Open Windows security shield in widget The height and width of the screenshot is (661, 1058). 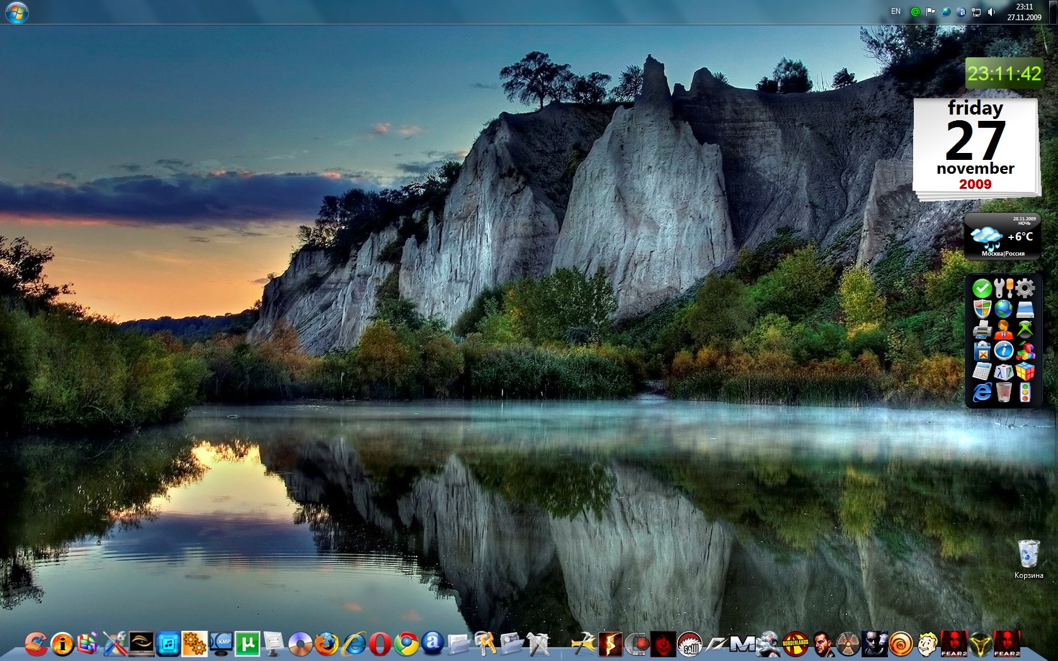(x=982, y=309)
